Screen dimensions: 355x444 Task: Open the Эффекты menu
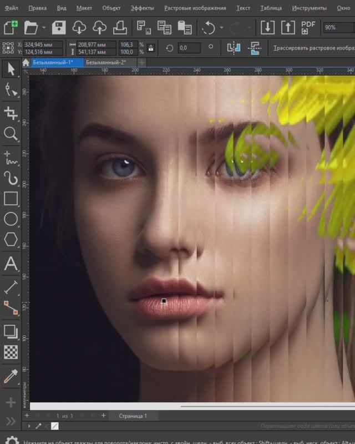[x=143, y=8]
